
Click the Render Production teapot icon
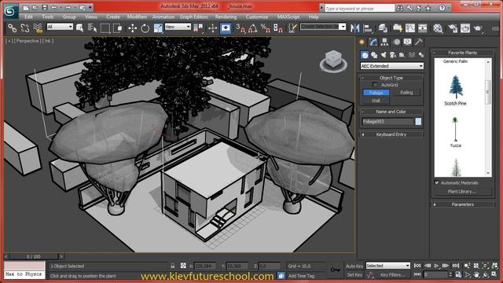point(478,28)
